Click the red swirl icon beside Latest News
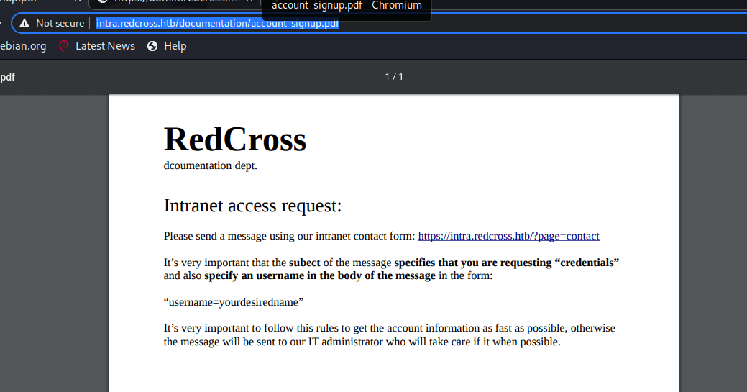 [x=64, y=46]
